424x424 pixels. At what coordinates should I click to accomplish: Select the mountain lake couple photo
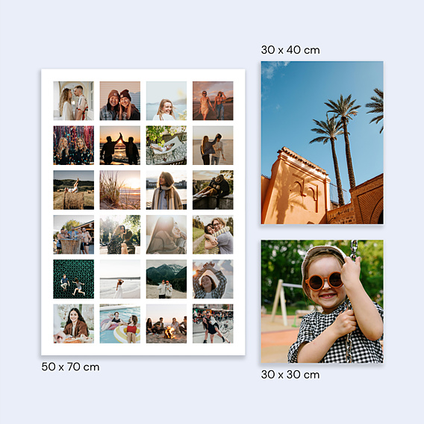pyautogui.click(x=166, y=279)
